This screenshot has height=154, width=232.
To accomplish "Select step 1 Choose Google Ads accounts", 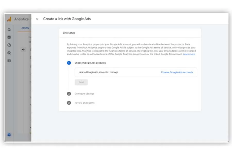I will pos(90,63).
